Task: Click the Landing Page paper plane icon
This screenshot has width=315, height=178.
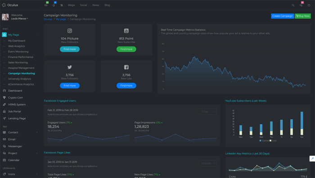Action: (x=4, y=118)
